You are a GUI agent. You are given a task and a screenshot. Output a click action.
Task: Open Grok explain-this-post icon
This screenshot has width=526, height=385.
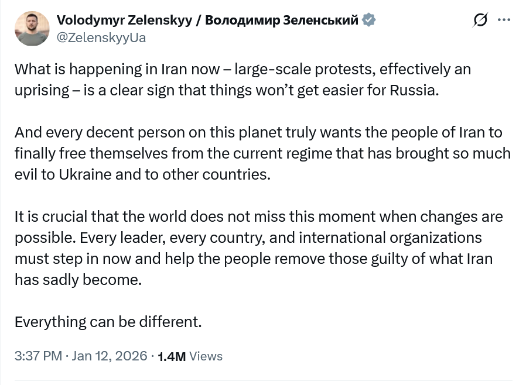click(480, 20)
